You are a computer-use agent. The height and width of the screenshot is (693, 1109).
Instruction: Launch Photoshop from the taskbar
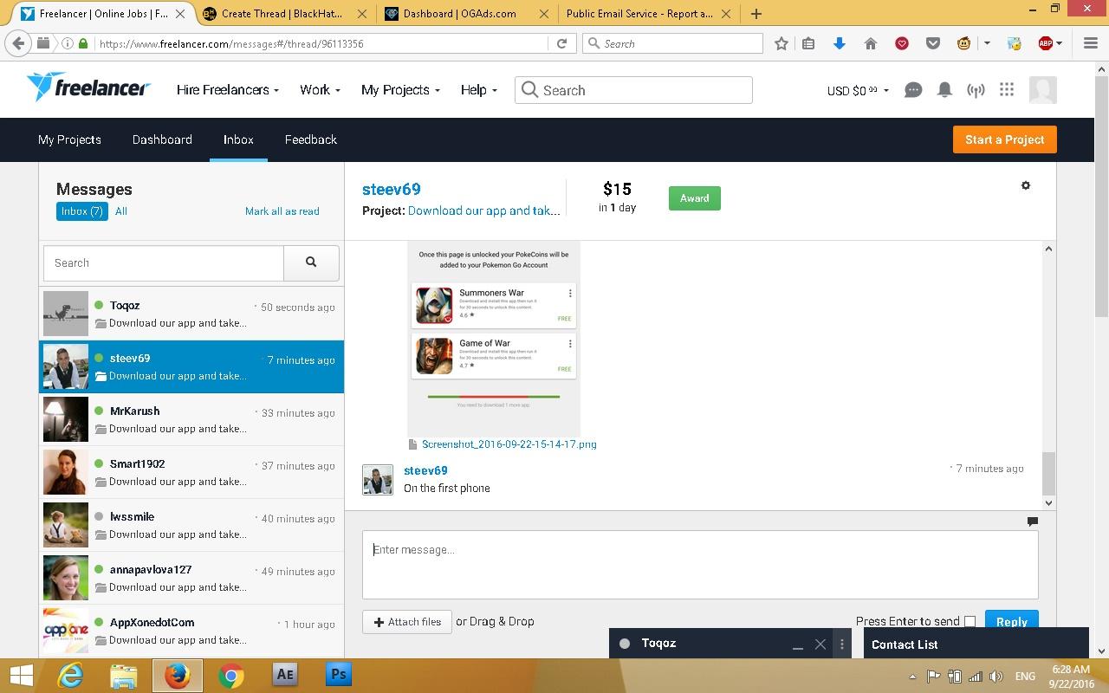338,675
